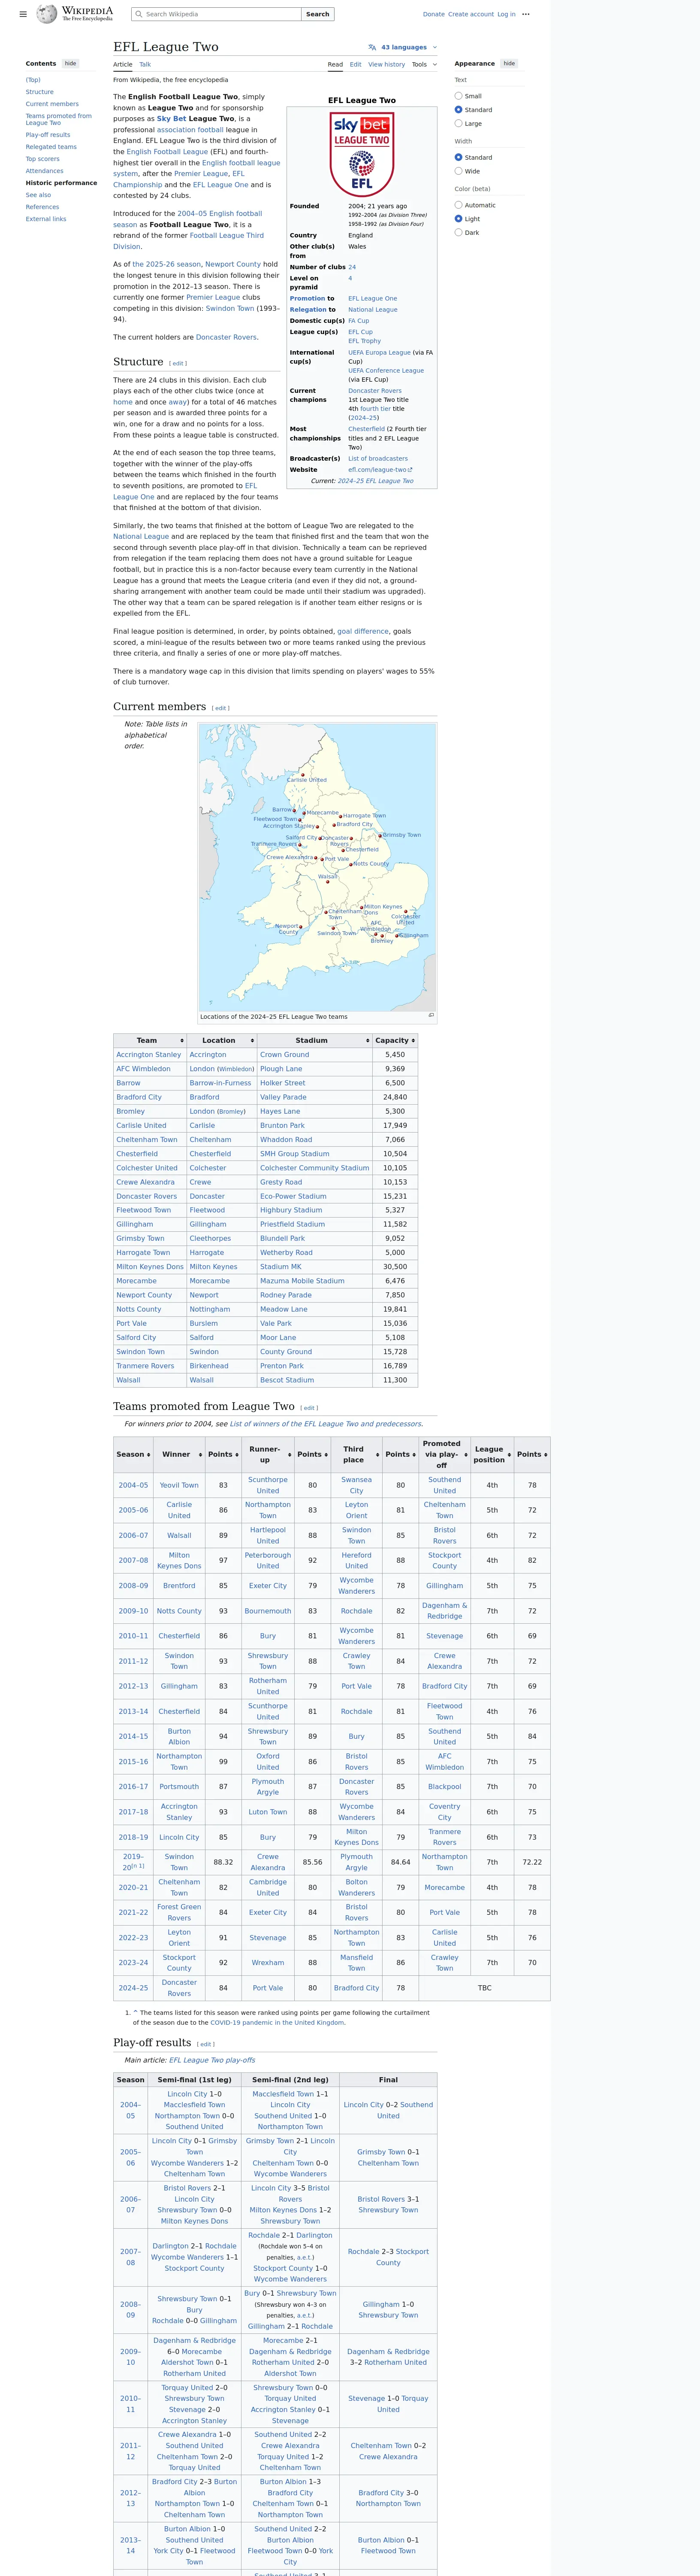Open the goal difference link
This screenshot has width=700, height=2576.
(x=362, y=632)
